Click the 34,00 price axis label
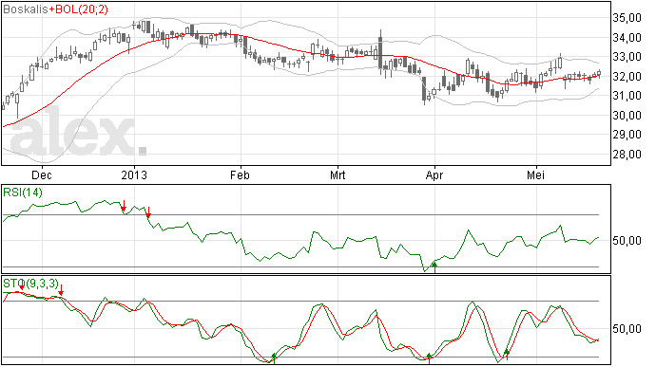Viewport: 656px width, 367px height. pos(627,38)
